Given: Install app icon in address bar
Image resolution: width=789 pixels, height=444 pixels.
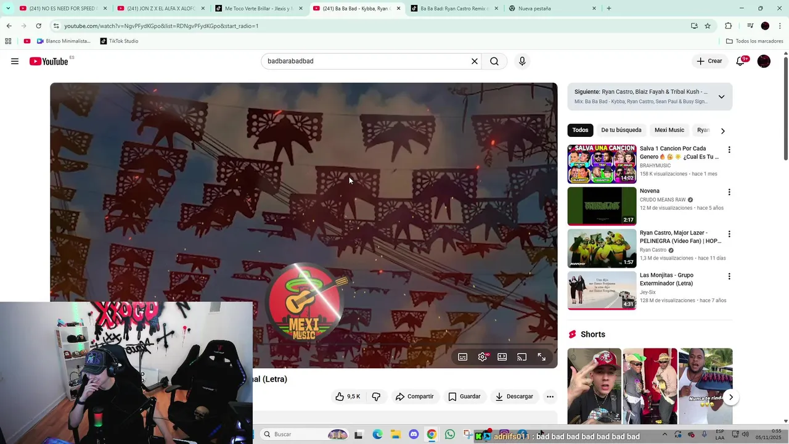Looking at the screenshot, I should (x=694, y=26).
